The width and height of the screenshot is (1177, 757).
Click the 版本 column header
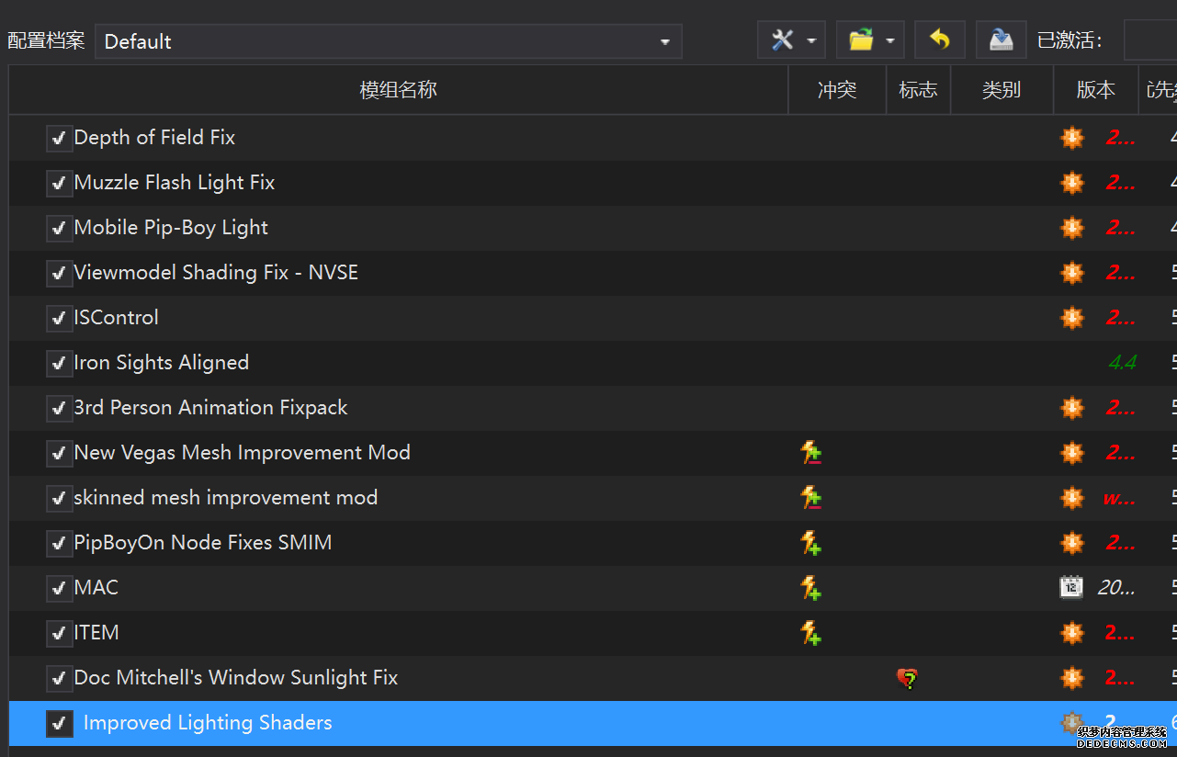(1095, 90)
